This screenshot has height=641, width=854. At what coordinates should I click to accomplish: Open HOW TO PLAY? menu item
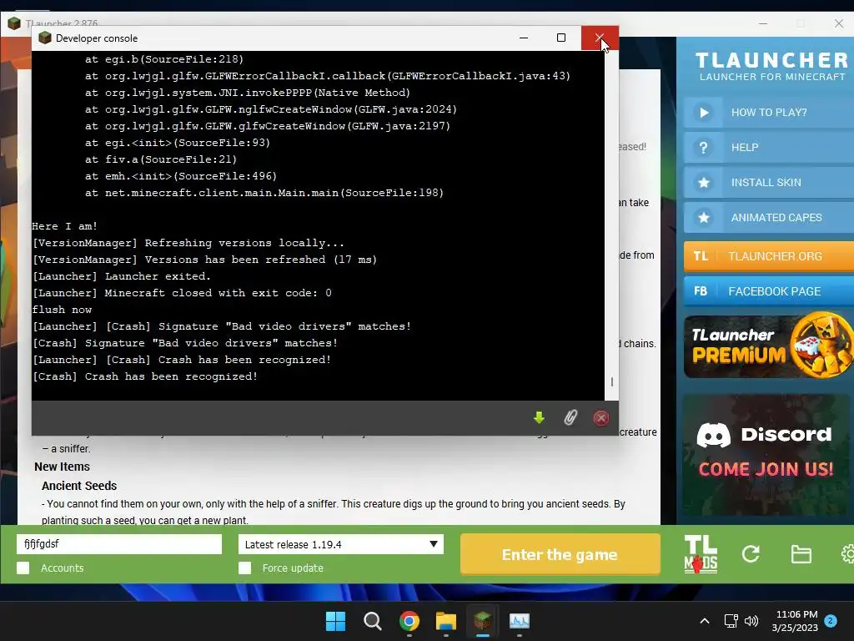(769, 113)
